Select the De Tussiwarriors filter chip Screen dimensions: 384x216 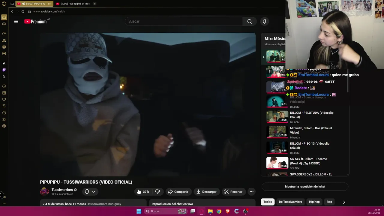click(x=290, y=202)
